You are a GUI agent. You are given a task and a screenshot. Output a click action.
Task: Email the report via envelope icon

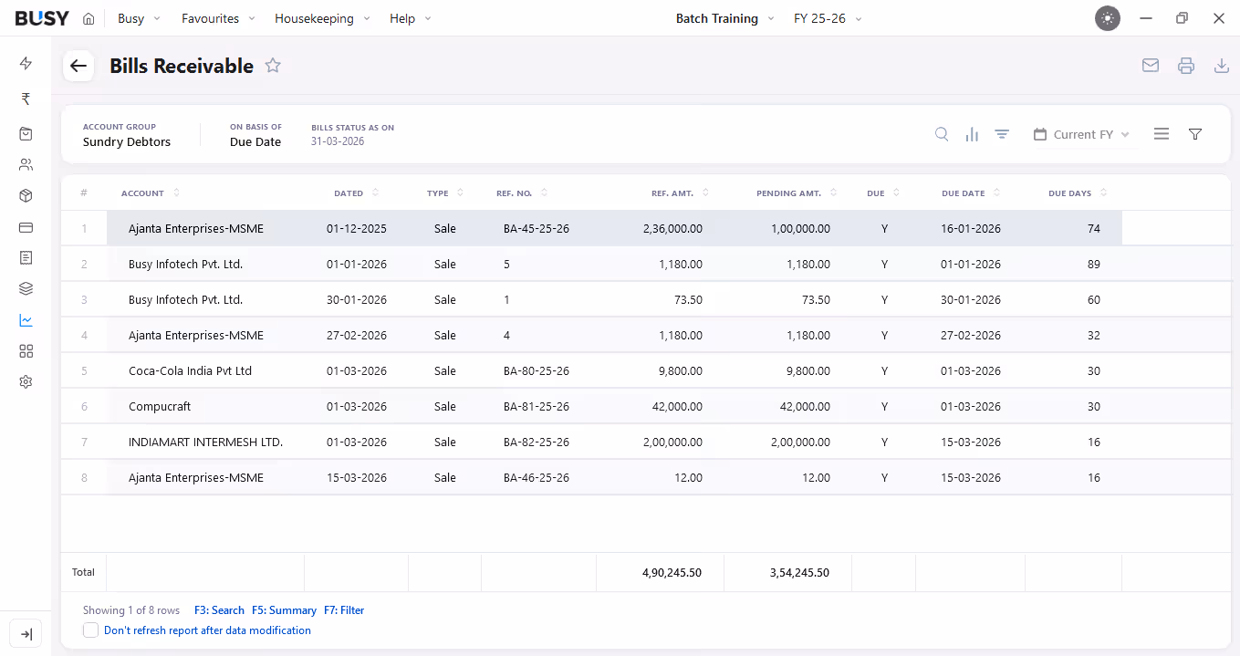(x=1151, y=66)
